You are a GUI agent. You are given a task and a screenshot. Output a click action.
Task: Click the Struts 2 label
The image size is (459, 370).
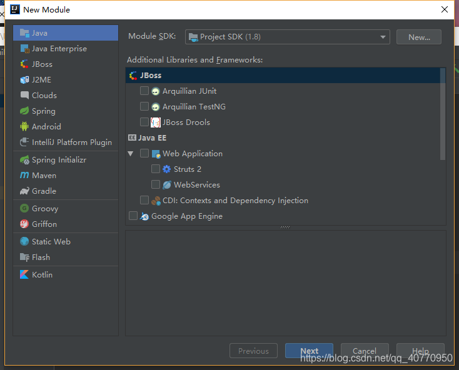click(x=188, y=169)
